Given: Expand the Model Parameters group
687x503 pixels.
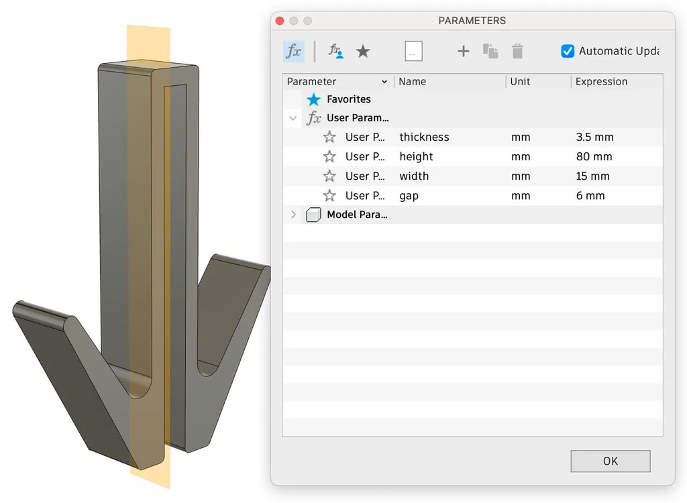Looking at the screenshot, I should pos(293,215).
